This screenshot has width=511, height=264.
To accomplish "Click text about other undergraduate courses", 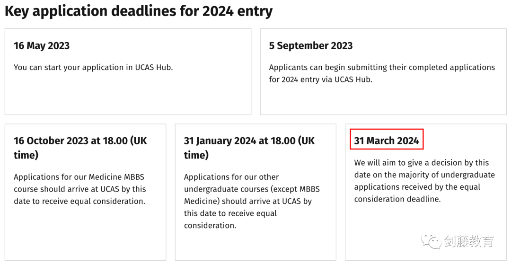I will coord(252,201).
